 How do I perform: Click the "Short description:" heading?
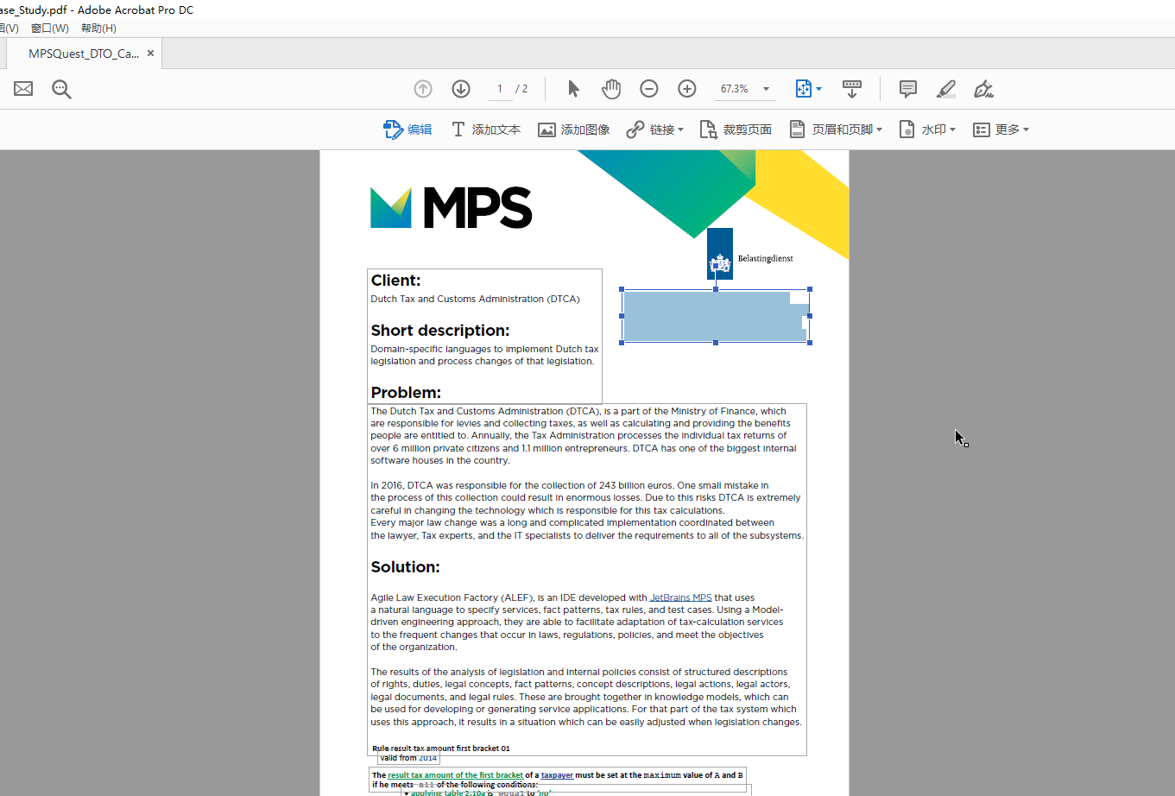[440, 331]
